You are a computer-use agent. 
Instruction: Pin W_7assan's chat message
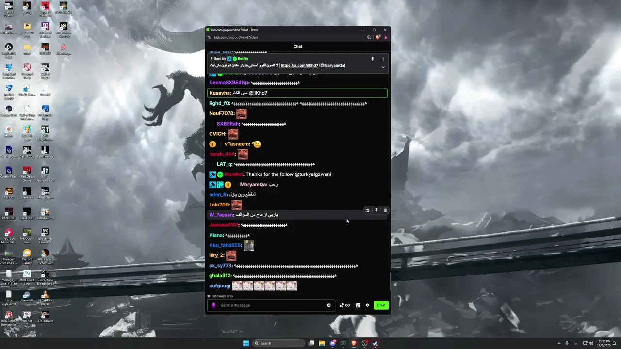pyautogui.click(x=376, y=210)
